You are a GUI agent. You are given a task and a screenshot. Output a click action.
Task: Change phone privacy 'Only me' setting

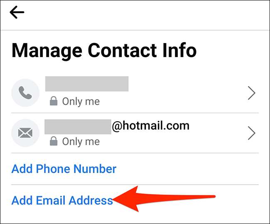[81, 101]
